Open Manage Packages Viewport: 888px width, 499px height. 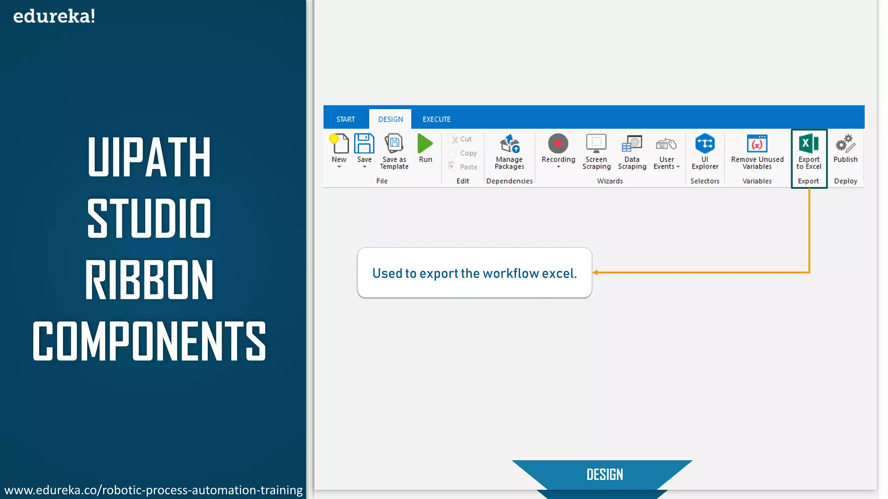pyautogui.click(x=509, y=144)
